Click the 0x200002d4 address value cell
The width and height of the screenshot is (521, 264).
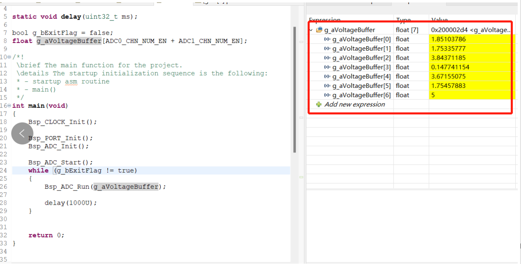coord(470,30)
